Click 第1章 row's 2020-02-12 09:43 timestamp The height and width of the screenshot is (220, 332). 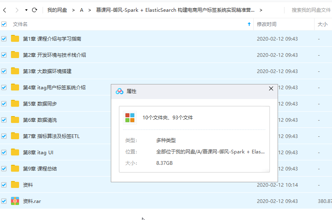[277, 39]
